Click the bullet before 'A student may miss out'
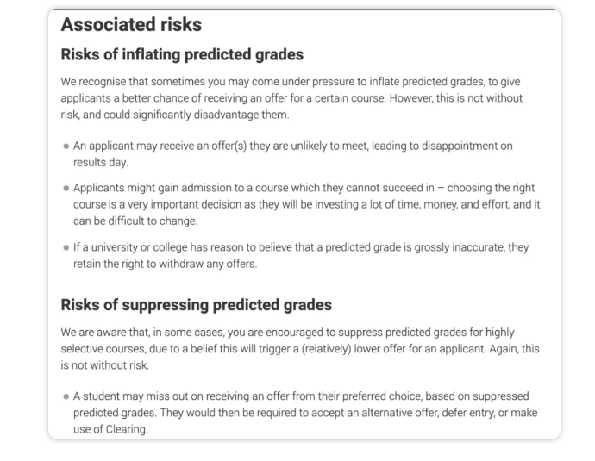This screenshot has width=595, height=461. [x=66, y=396]
